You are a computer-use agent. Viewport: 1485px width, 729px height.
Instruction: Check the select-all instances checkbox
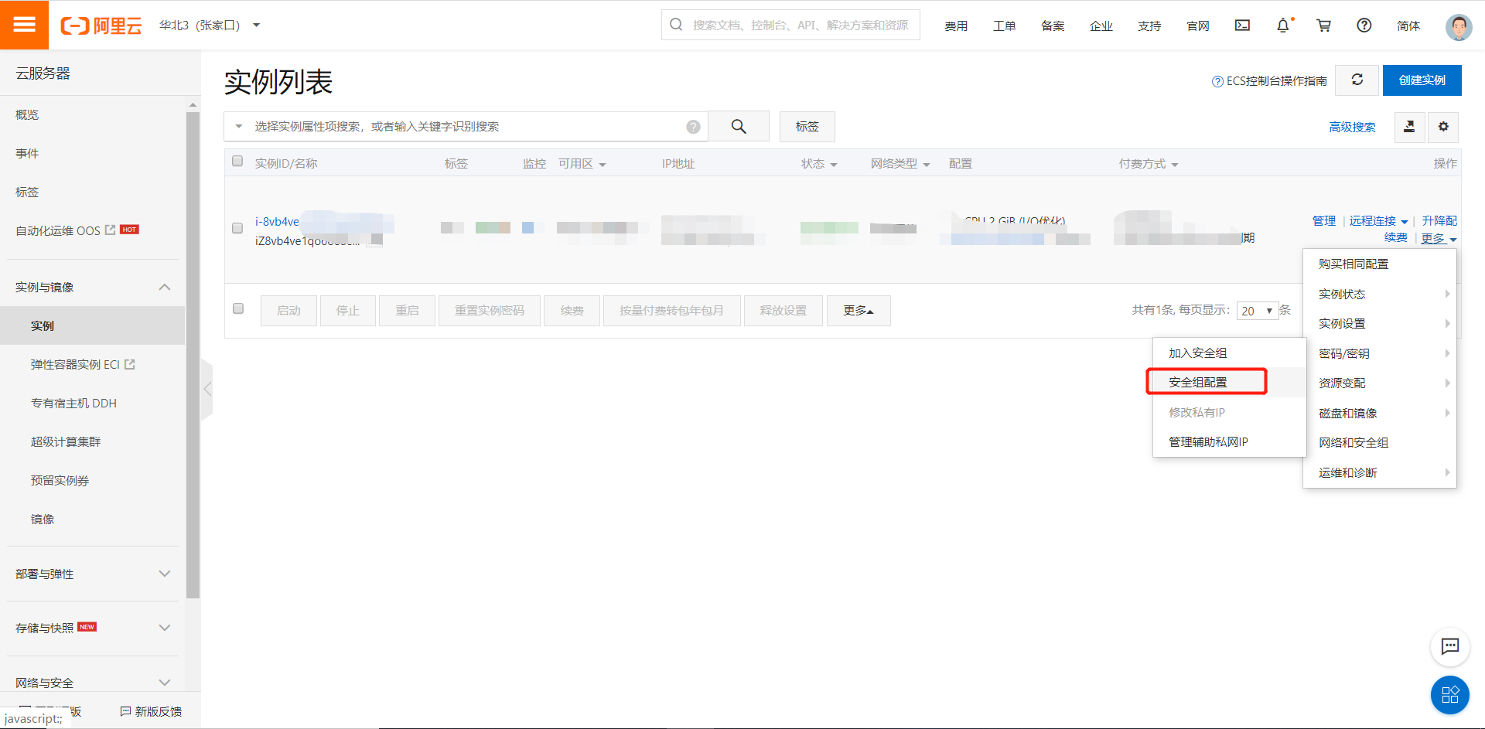237,161
